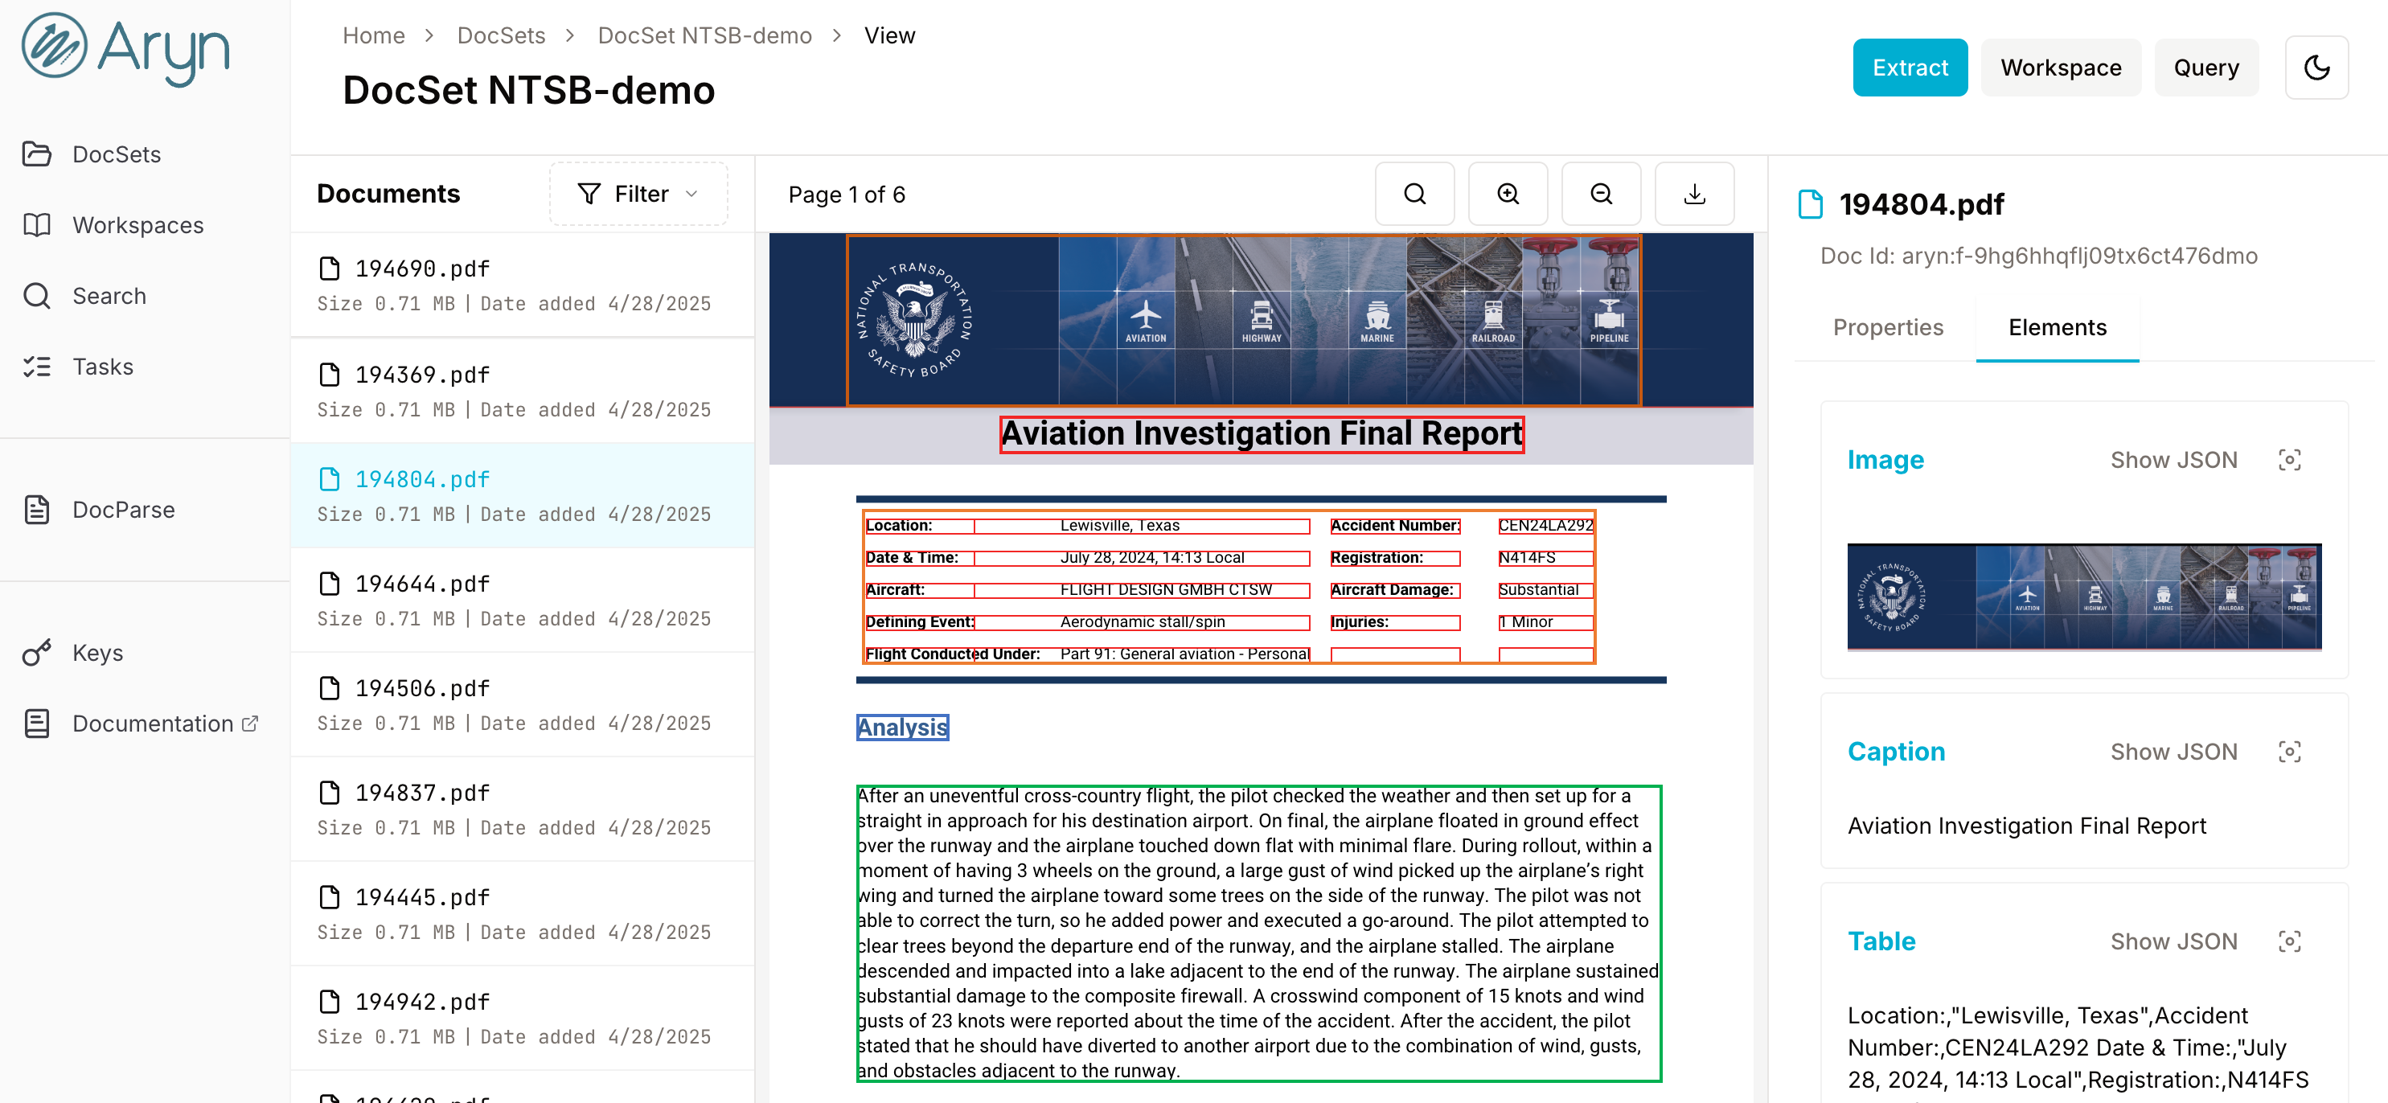Go to DocSet NTSB-demo in the breadcrumb

704,35
